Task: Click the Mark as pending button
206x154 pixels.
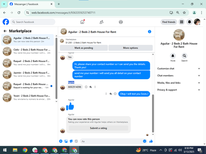Action: (x=84, y=48)
